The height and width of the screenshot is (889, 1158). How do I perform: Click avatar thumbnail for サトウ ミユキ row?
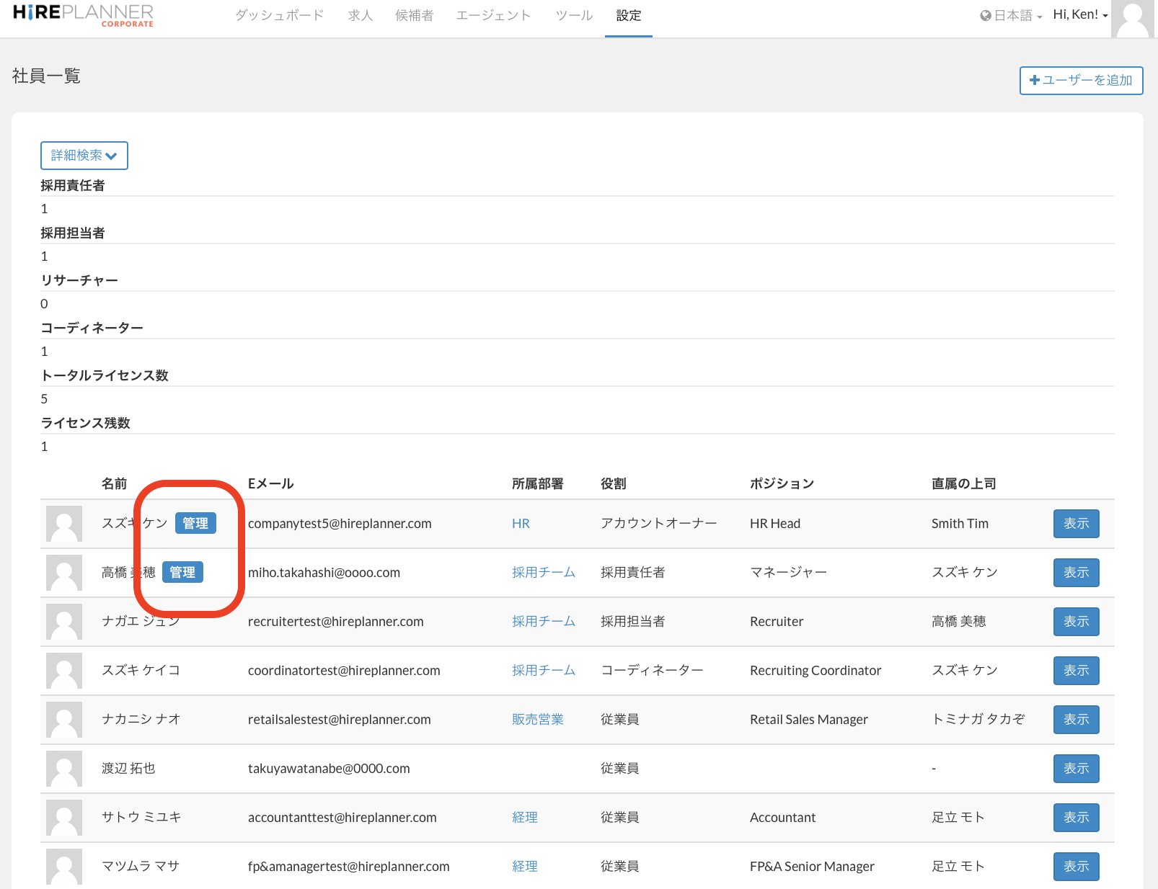click(64, 818)
